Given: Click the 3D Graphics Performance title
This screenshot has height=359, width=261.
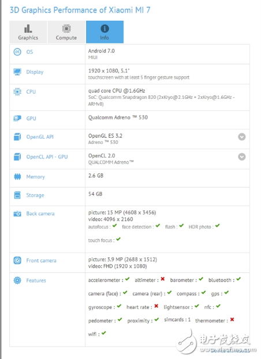Looking at the screenshot, I should [80, 10].
